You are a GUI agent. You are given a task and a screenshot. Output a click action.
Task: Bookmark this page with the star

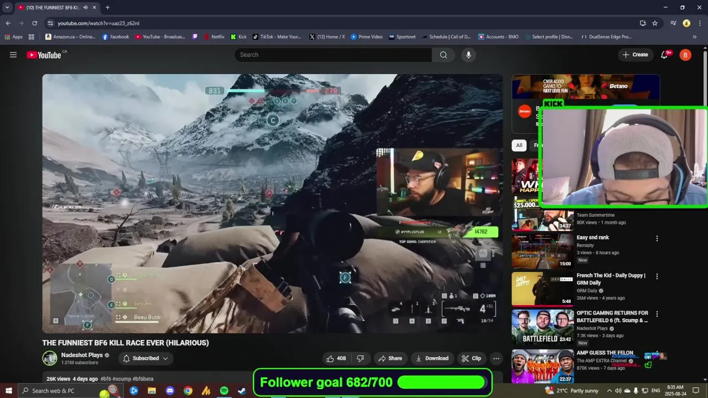tap(655, 23)
